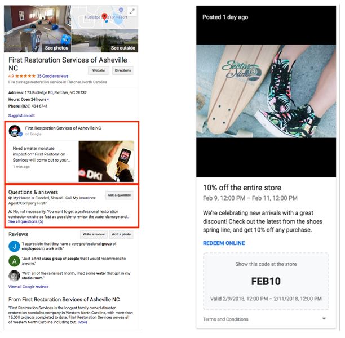
Task: Open the third reviewer's profile photo
Action: [x=14, y=275]
